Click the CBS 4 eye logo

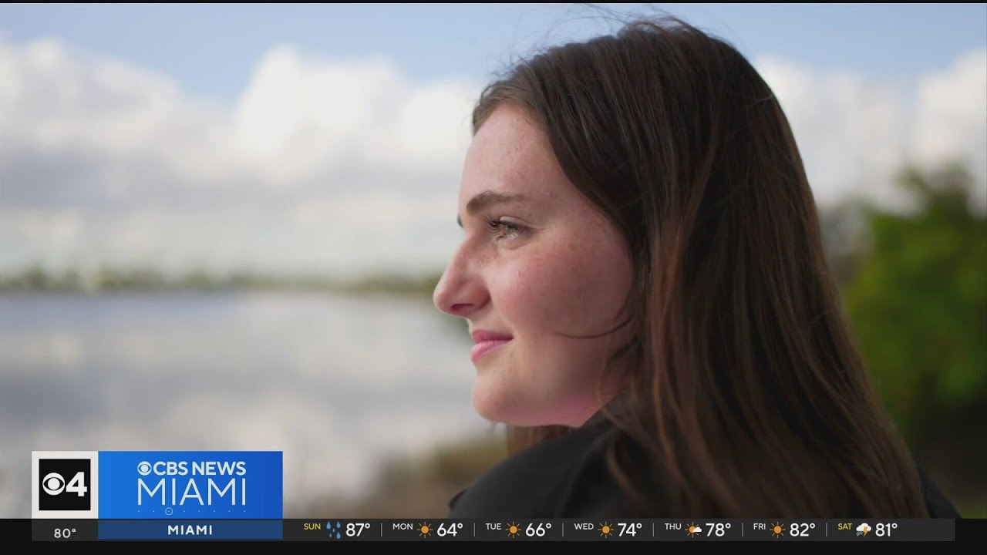point(65,485)
